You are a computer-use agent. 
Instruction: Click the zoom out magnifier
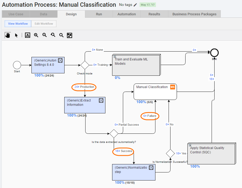click(x=45, y=35)
